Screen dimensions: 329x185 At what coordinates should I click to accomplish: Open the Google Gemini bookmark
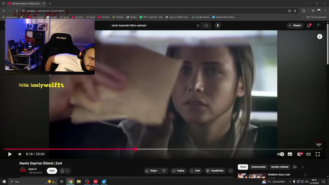coord(200,17)
